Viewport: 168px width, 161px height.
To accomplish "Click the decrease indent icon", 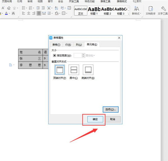I will 38,8.
